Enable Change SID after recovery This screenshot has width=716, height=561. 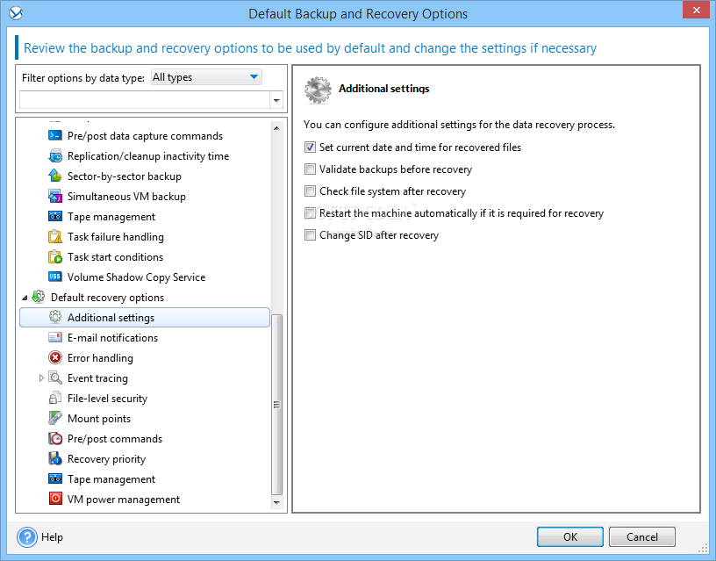point(310,234)
